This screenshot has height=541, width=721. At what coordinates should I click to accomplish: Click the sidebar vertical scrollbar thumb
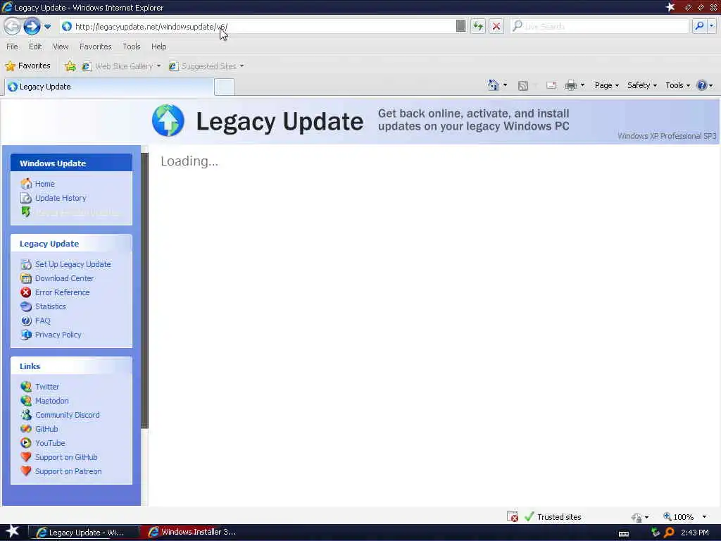point(145,291)
